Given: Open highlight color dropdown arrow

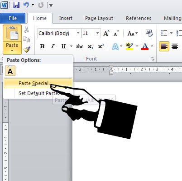Looking at the screenshot, I should point(137,46).
